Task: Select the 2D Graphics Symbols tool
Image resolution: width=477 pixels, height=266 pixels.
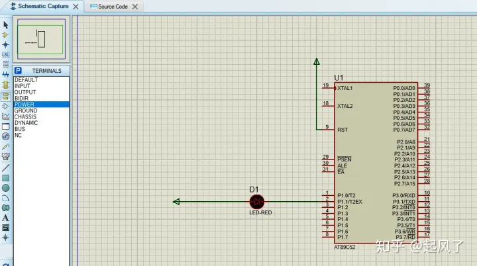Action: pyautogui.click(x=5, y=228)
